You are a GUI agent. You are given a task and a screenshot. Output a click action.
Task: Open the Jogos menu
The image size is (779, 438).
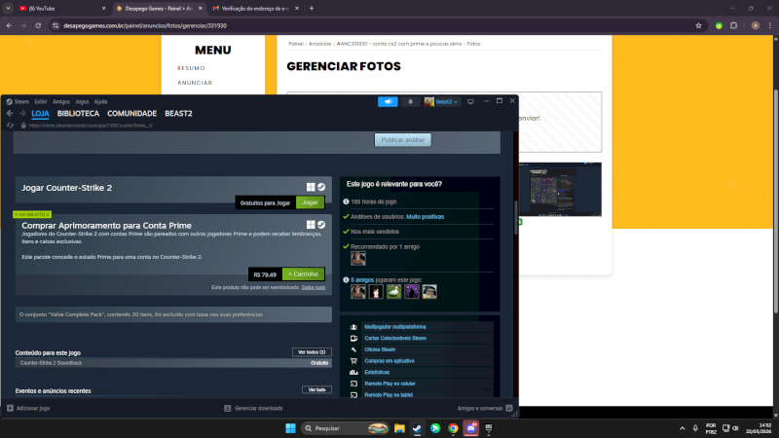click(x=82, y=102)
